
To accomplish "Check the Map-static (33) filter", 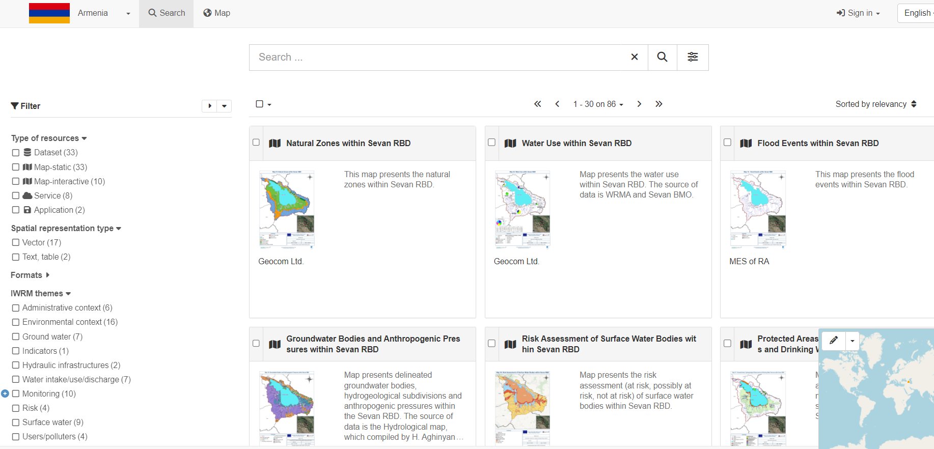I will [x=16, y=167].
